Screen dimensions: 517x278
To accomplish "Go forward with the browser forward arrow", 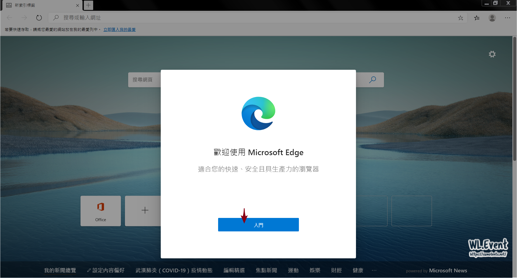I will (x=24, y=18).
